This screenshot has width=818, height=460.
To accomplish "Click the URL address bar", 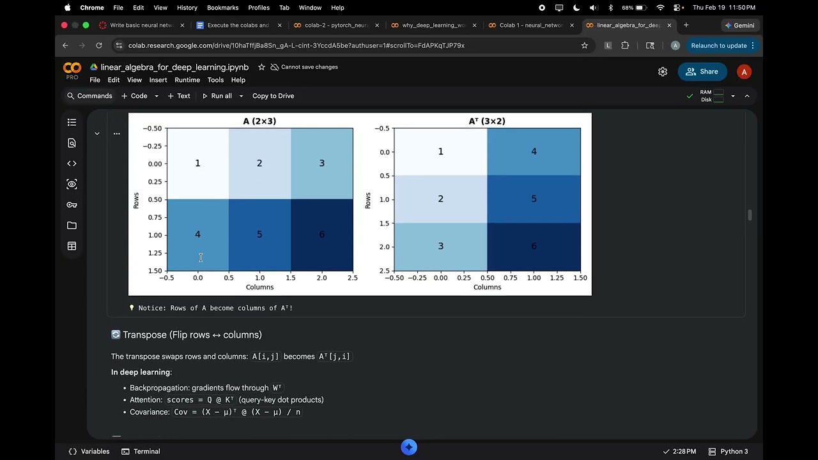I will [x=351, y=45].
